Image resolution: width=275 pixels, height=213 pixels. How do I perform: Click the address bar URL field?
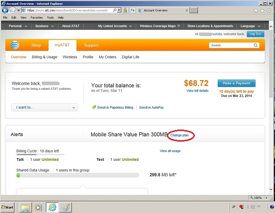(67, 11)
